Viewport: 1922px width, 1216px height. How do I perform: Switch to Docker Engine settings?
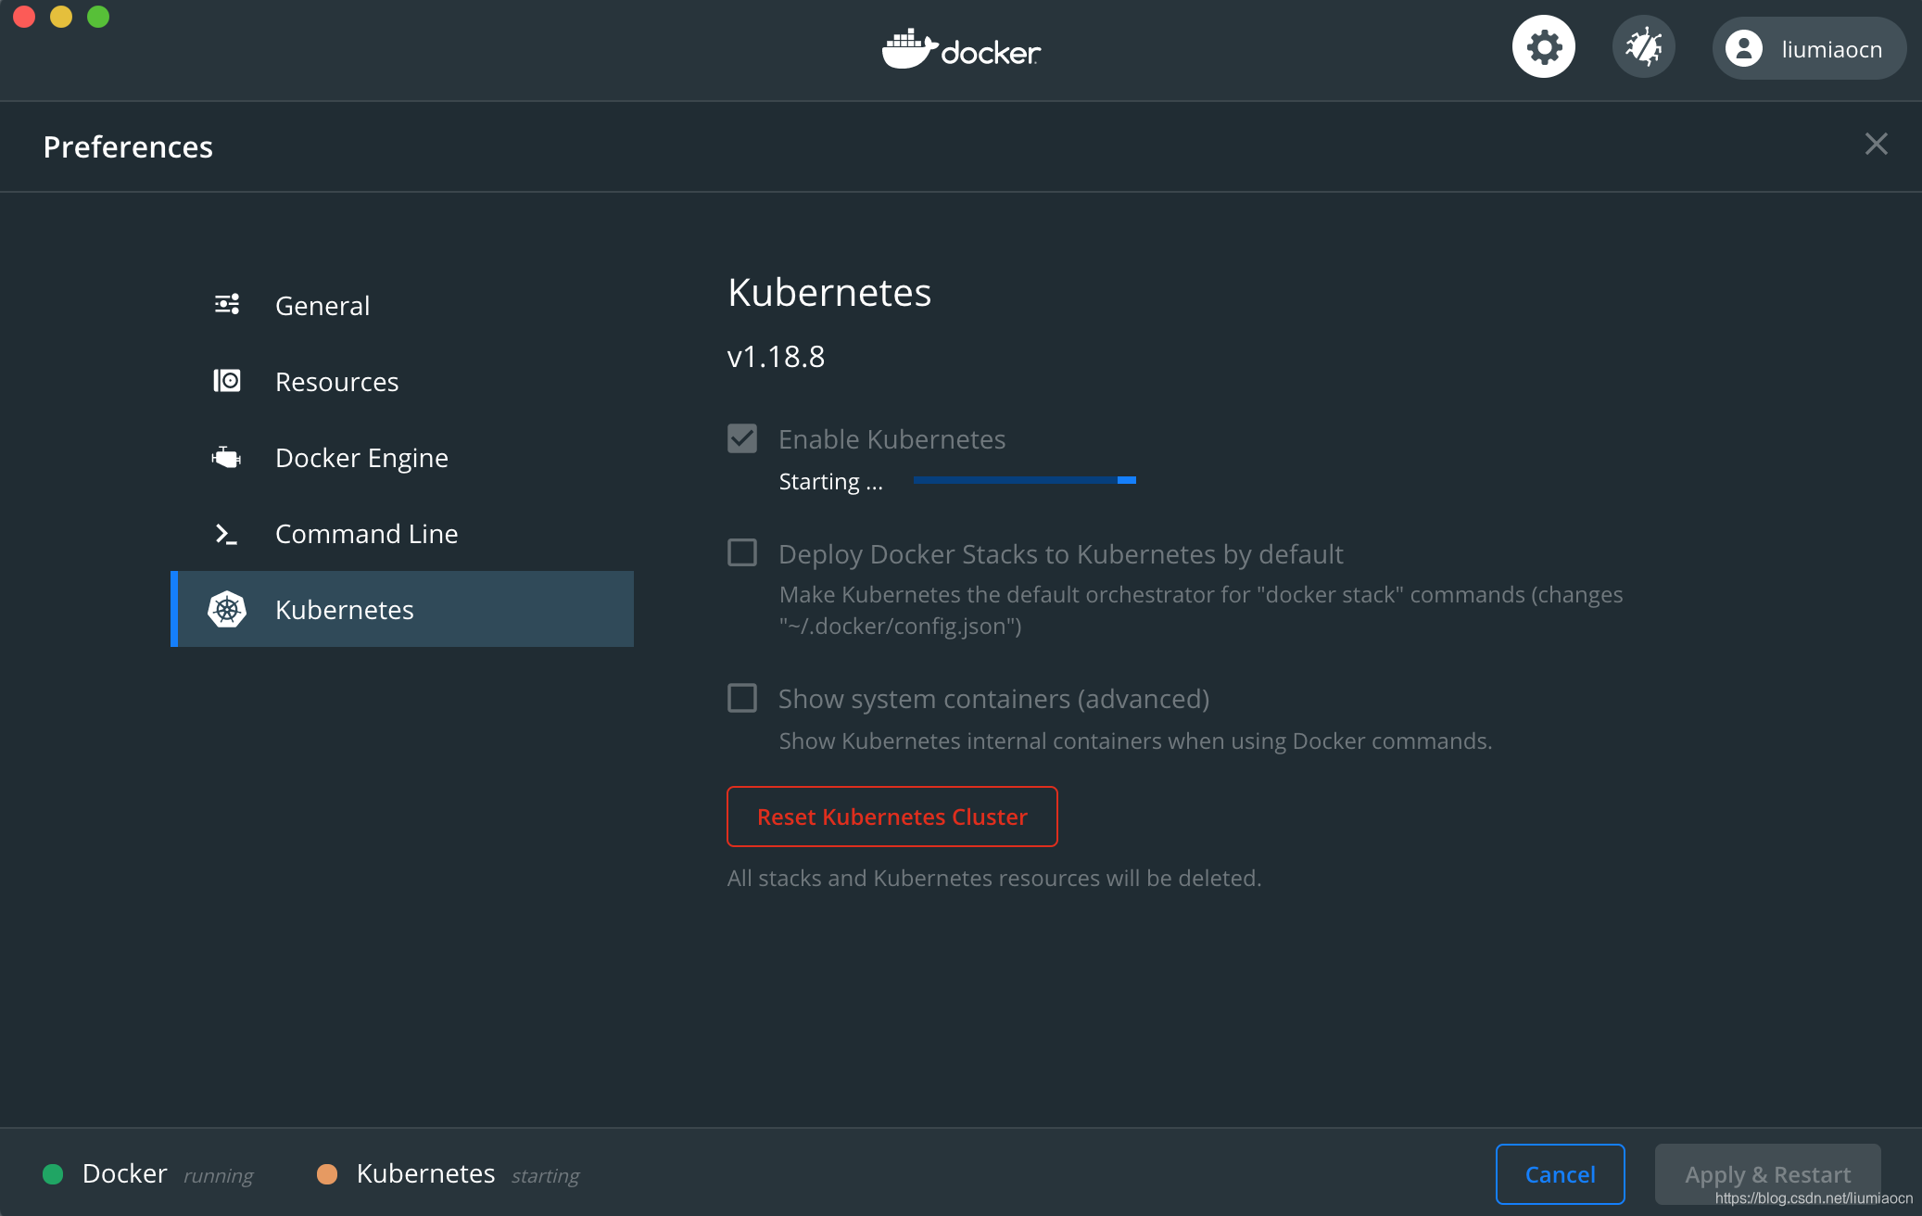pos(402,457)
